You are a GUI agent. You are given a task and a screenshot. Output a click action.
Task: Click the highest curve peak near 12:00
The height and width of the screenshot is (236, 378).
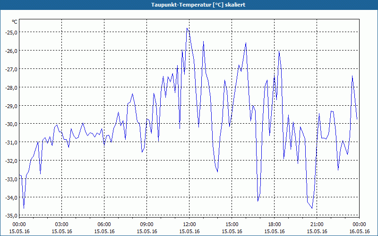tap(187, 28)
